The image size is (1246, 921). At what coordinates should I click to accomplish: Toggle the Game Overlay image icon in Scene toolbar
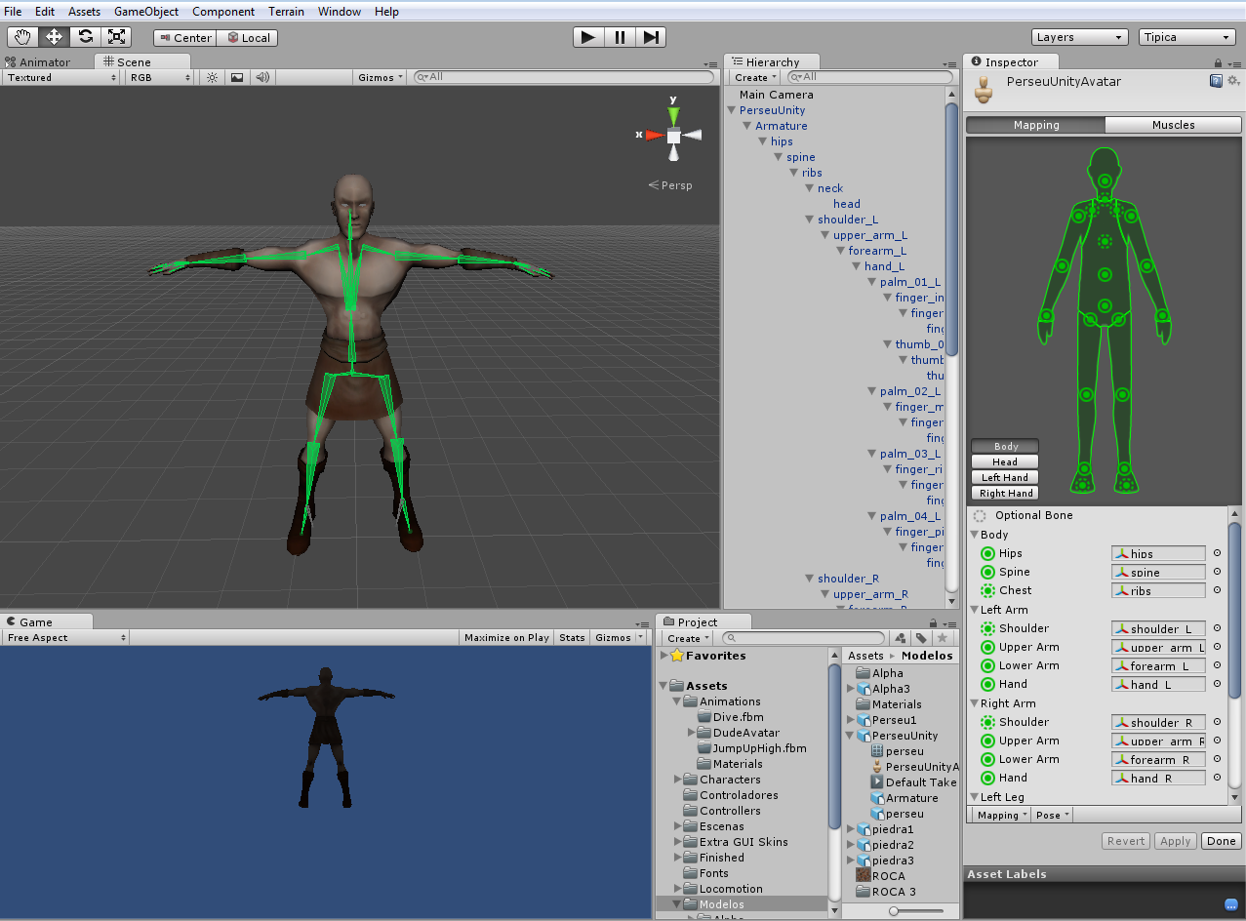coord(237,77)
